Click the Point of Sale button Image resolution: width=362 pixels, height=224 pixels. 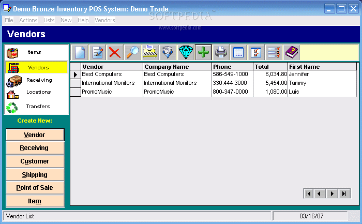pyautogui.click(x=35, y=188)
